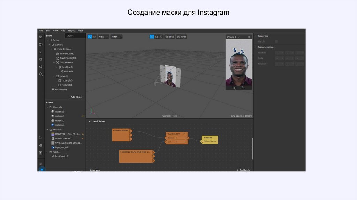Collapse the Textures folder in Assets
This screenshot has height=200, width=357.
[47, 129]
